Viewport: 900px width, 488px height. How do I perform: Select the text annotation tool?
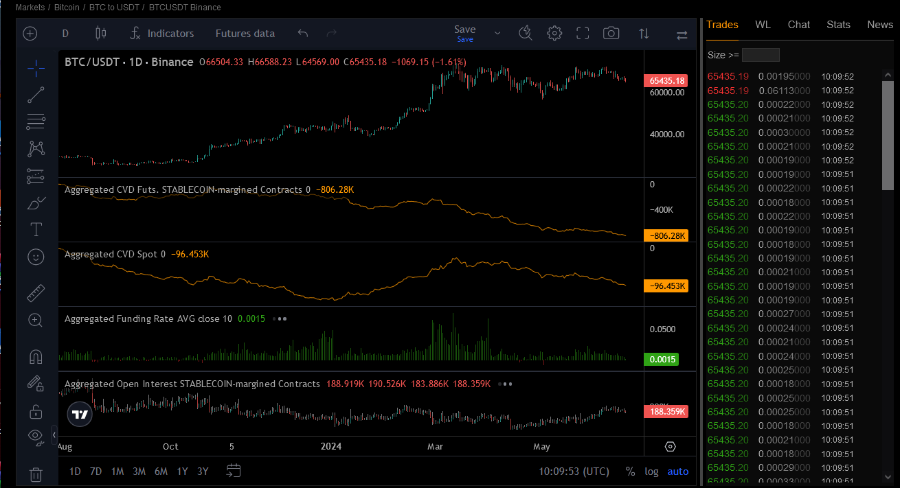point(36,229)
